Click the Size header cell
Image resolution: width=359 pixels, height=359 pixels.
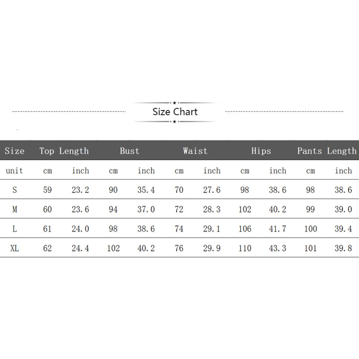[x=14, y=151]
